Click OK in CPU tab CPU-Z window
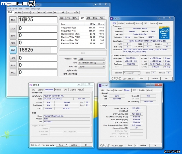This screenshot has height=154, width=182. click(x=167, y=79)
